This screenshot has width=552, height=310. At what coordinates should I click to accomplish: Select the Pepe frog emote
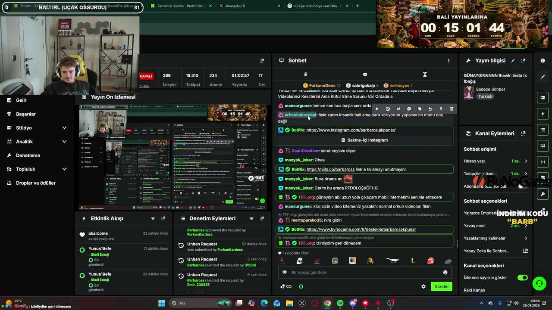tap(448, 261)
